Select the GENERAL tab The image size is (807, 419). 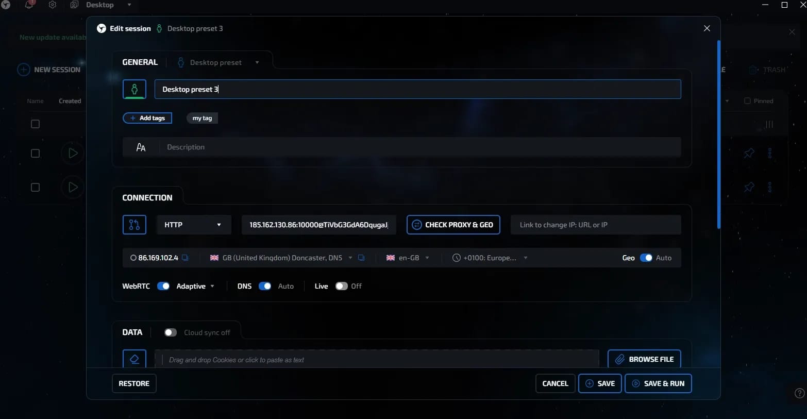pyautogui.click(x=140, y=62)
